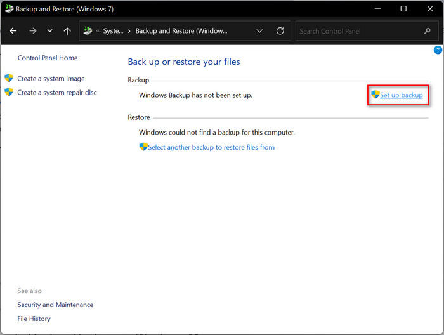Expand the address bar history dropdown
The height and width of the screenshot is (335, 444).
point(259,31)
